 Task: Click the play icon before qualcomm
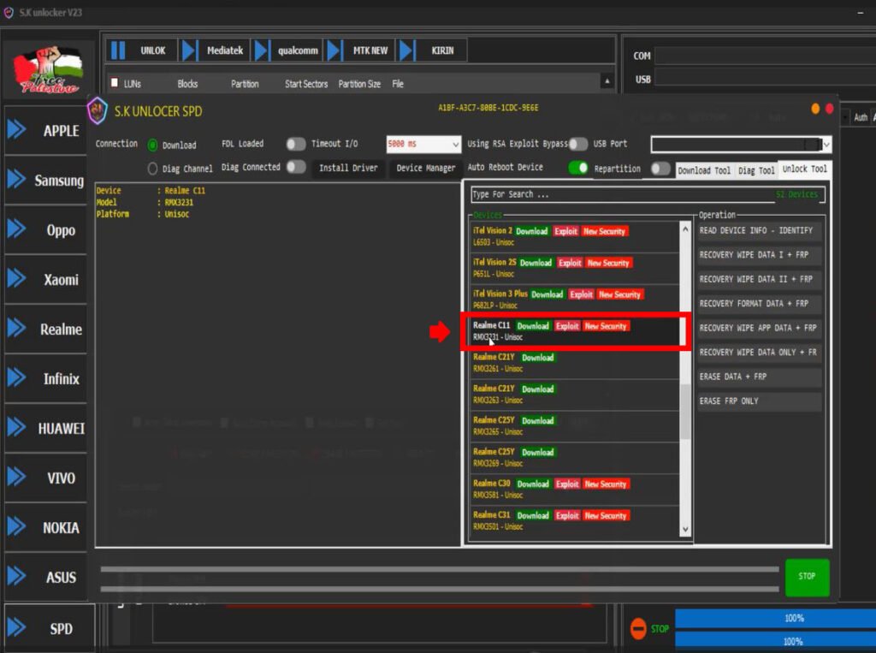(262, 50)
